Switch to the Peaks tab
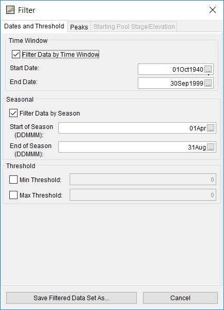 coord(79,27)
